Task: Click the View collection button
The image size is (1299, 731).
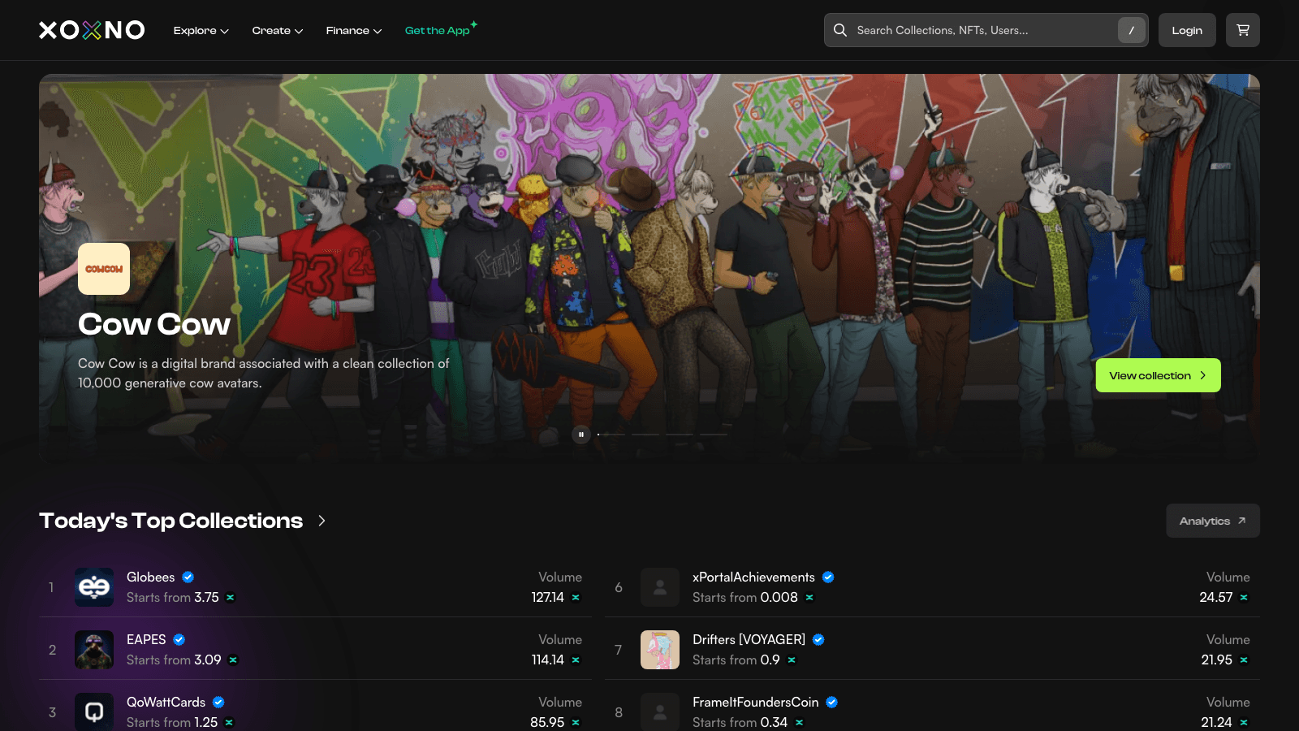Action: pos(1159,375)
